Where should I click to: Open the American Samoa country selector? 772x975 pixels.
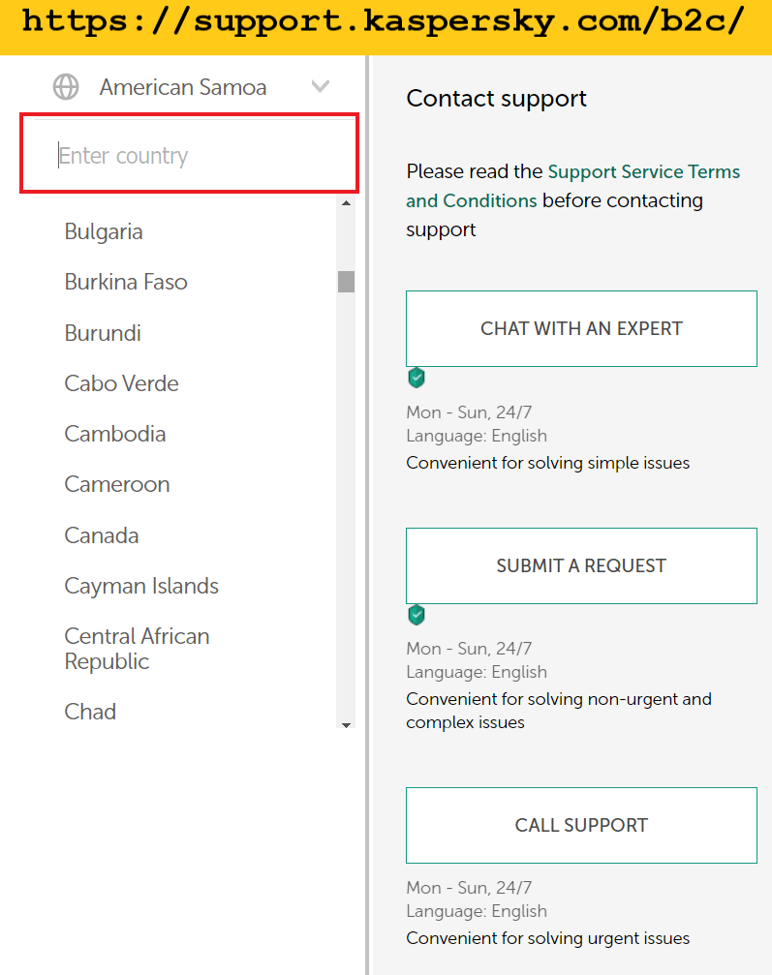(x=183, y=87)
